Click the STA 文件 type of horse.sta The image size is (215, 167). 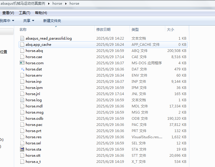click(139, 149)
